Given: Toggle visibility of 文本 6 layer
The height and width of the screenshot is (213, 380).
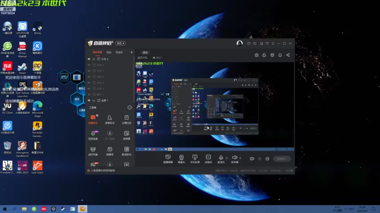Looking at the screenshot, I should [89, 59].
